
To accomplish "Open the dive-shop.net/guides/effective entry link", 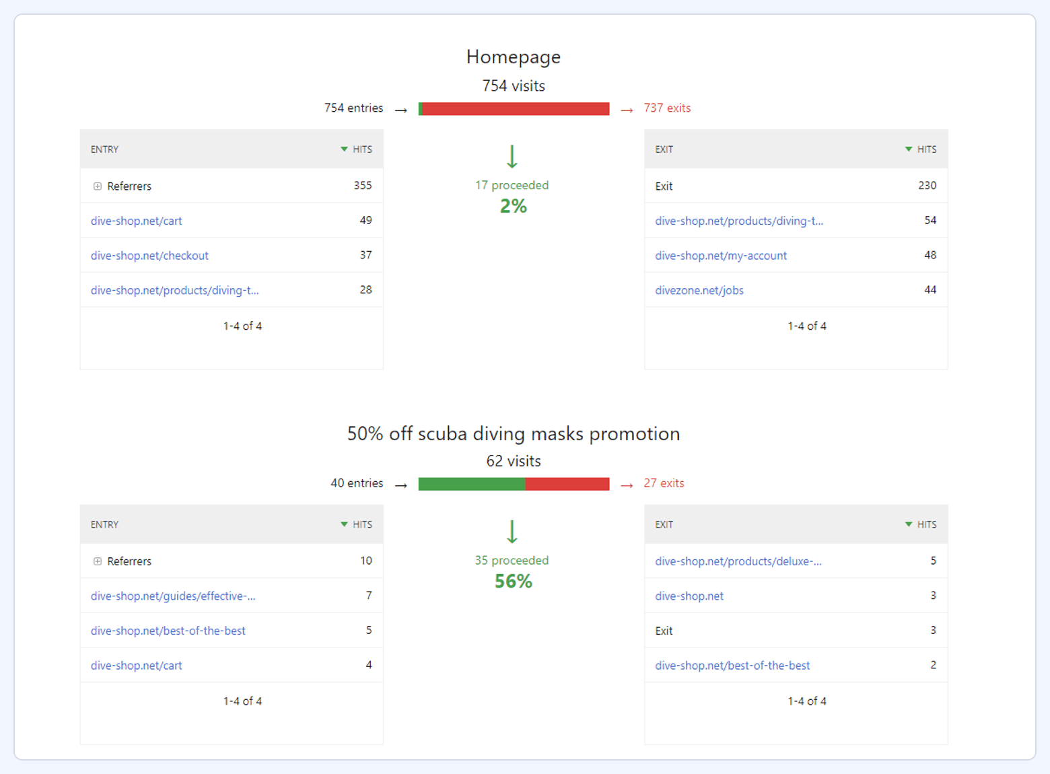I will coord(173,596).
